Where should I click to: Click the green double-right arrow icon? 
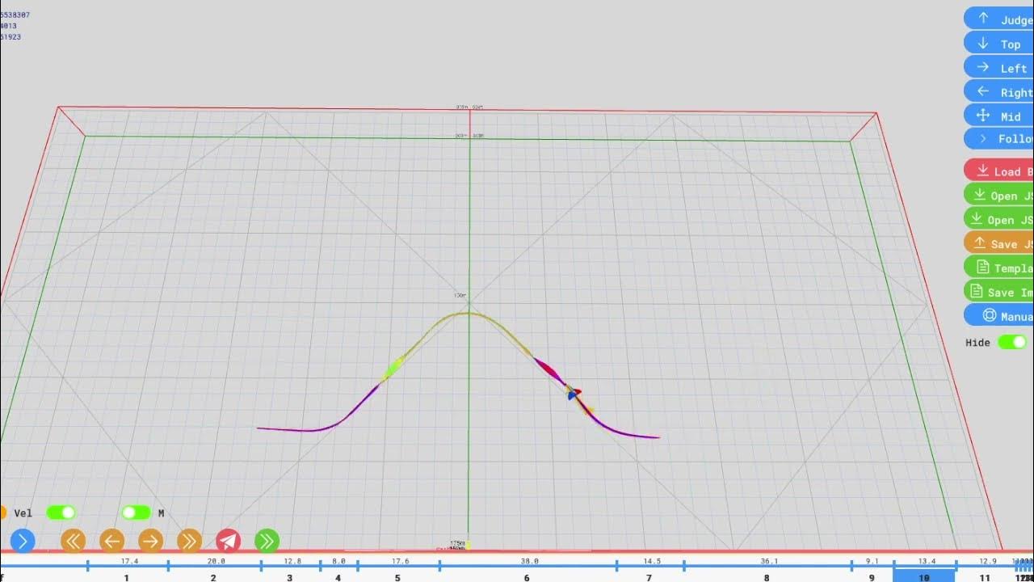267,541
